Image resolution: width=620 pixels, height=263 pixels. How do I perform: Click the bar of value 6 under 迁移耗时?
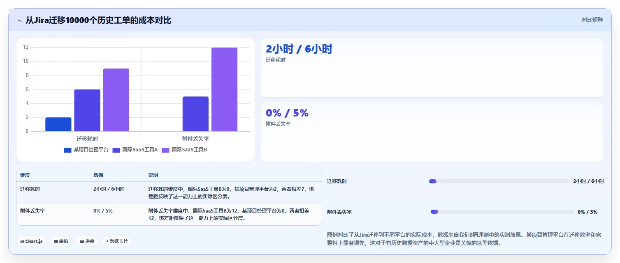pyautogui.click(x=87, y=110)
